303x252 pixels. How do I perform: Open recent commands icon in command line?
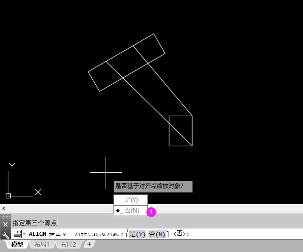click(18, 234)
